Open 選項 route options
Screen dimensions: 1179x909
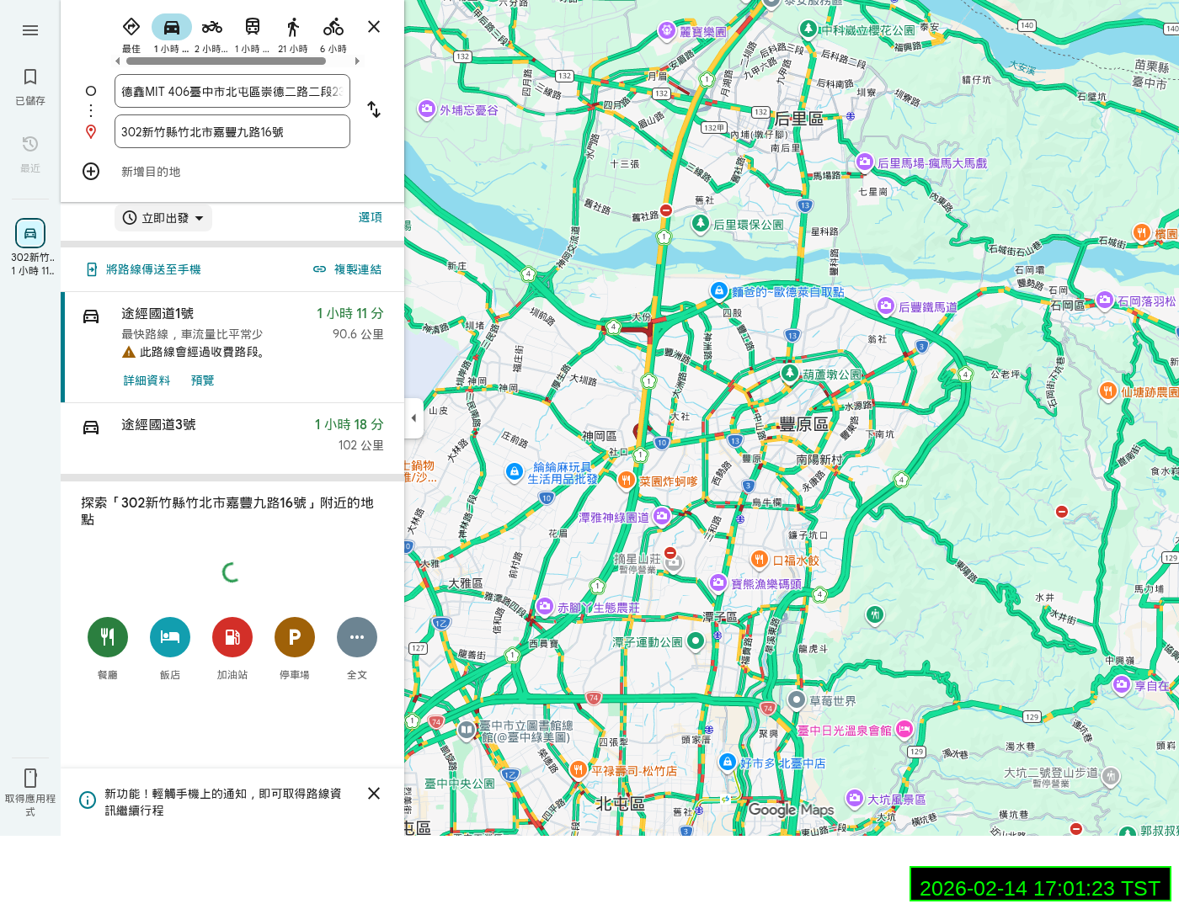pyautogui.click(x=371, y=217)
